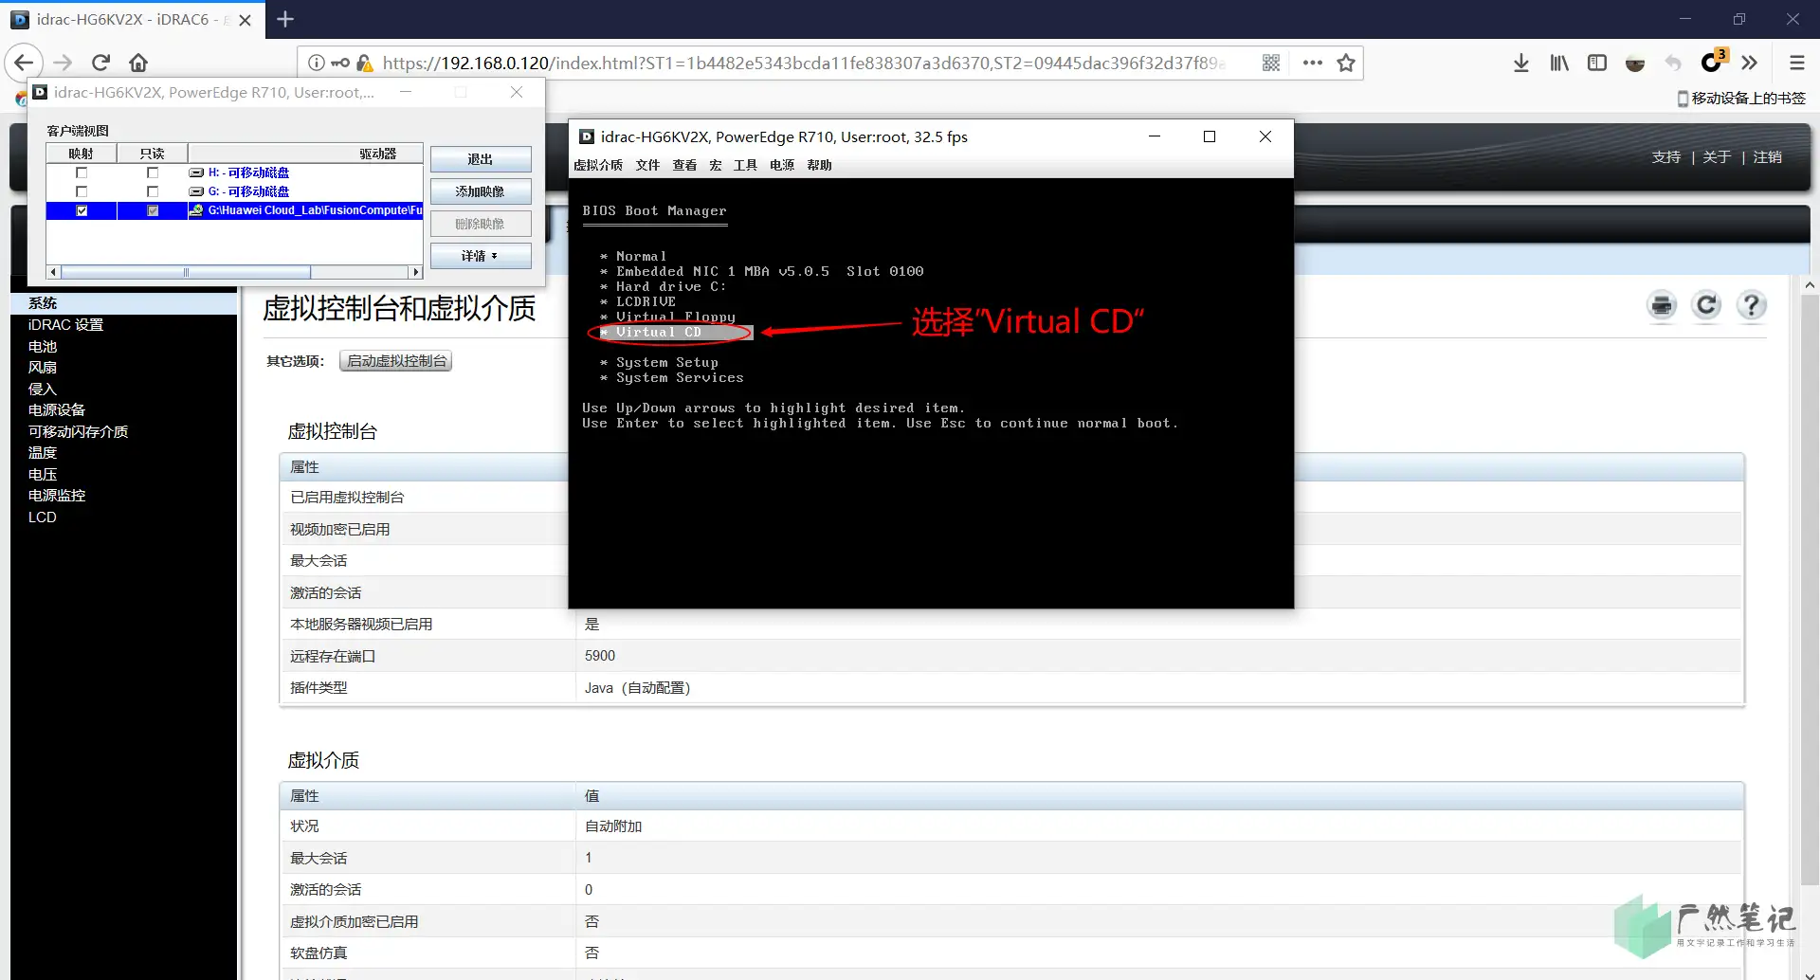Click the drive list horizontal scrollbar thumb
This screenshot has width=1820, height=980.
pyautogui.click(x=186, y=272)
